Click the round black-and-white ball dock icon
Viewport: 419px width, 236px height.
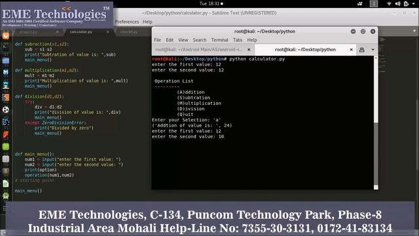pos(6,109)
